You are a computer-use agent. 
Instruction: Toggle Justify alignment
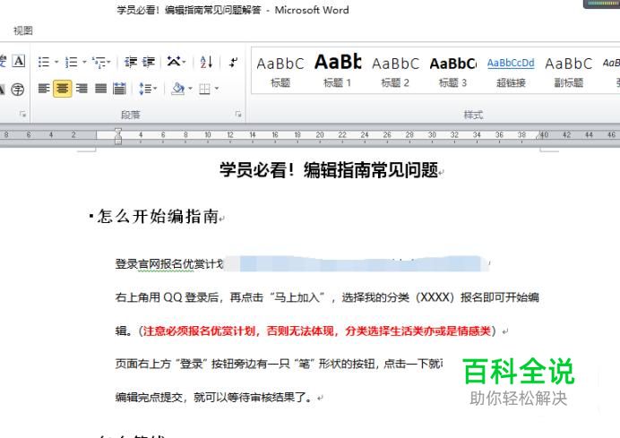coord(101,89)
